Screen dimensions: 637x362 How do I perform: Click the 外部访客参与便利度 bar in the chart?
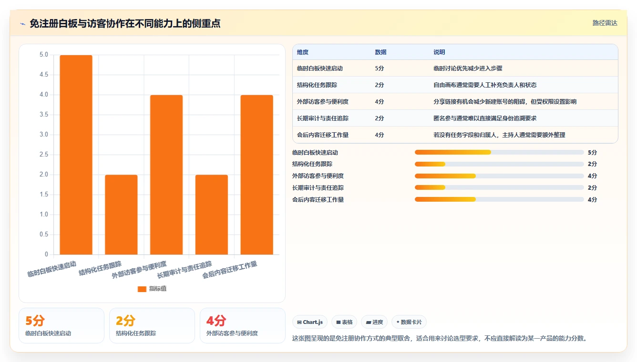coord(166,175)
